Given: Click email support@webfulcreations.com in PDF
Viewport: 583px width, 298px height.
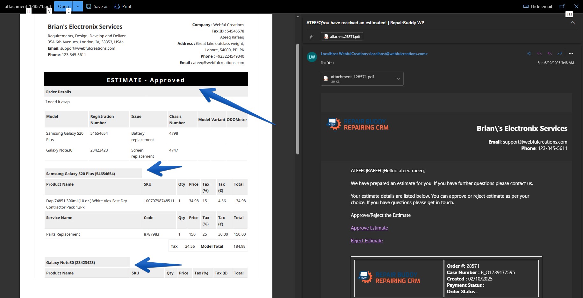Looking at the screenshot, I should (88, 48).
